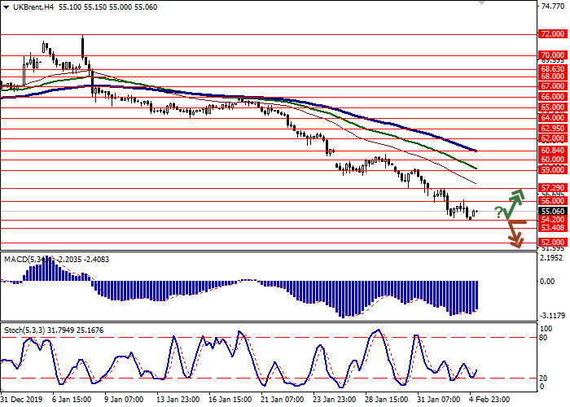
Task: Select the small triangle beside UKBrent title
Action: tap(4, 6)
